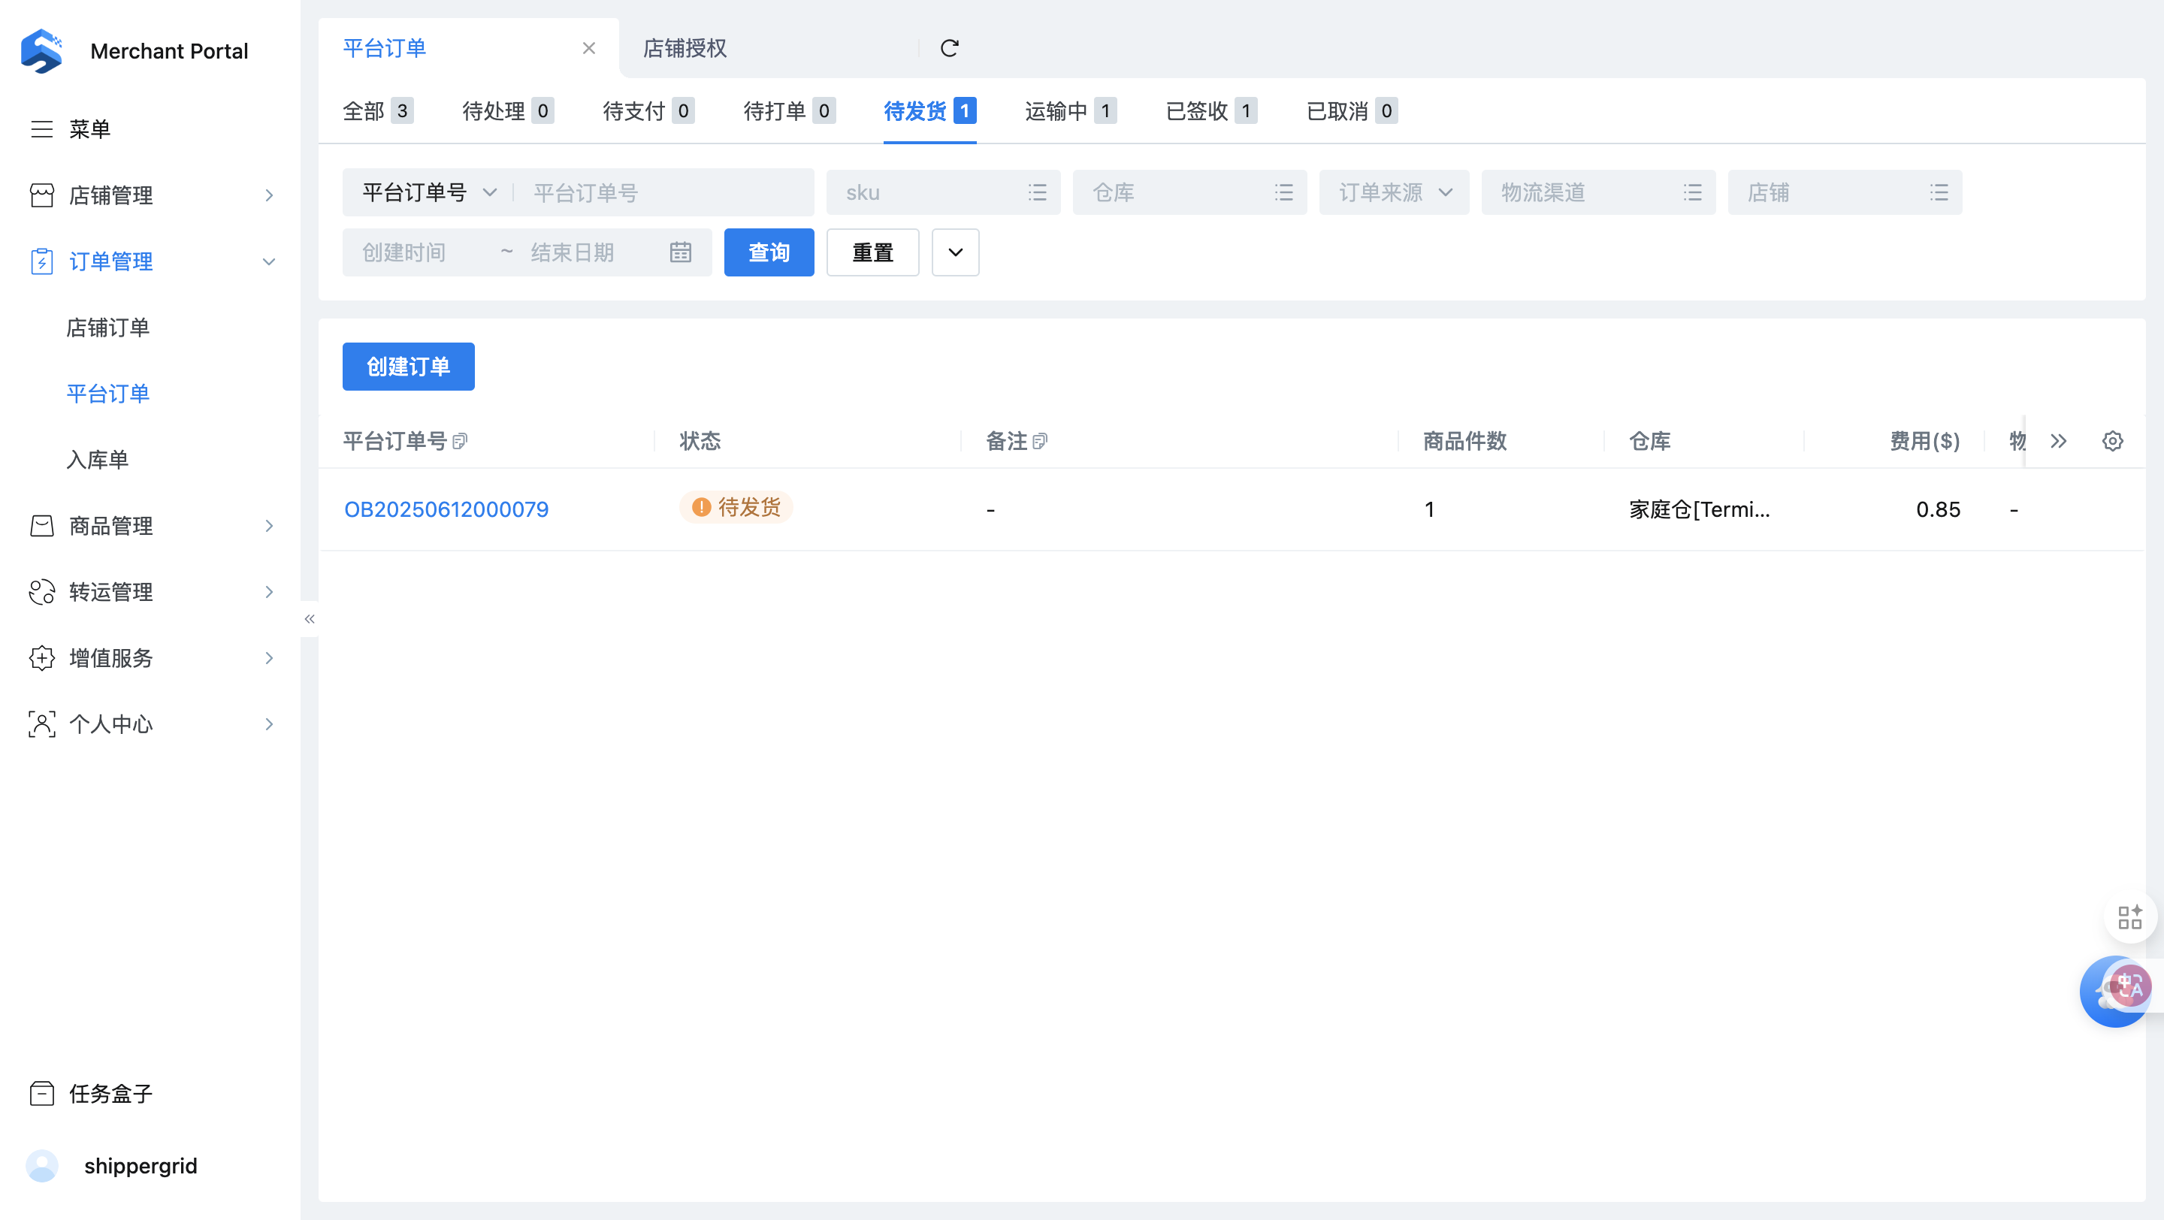Expand more filters chevron button
This screenshot has height=1220, width=2164.
coord(955,252)
